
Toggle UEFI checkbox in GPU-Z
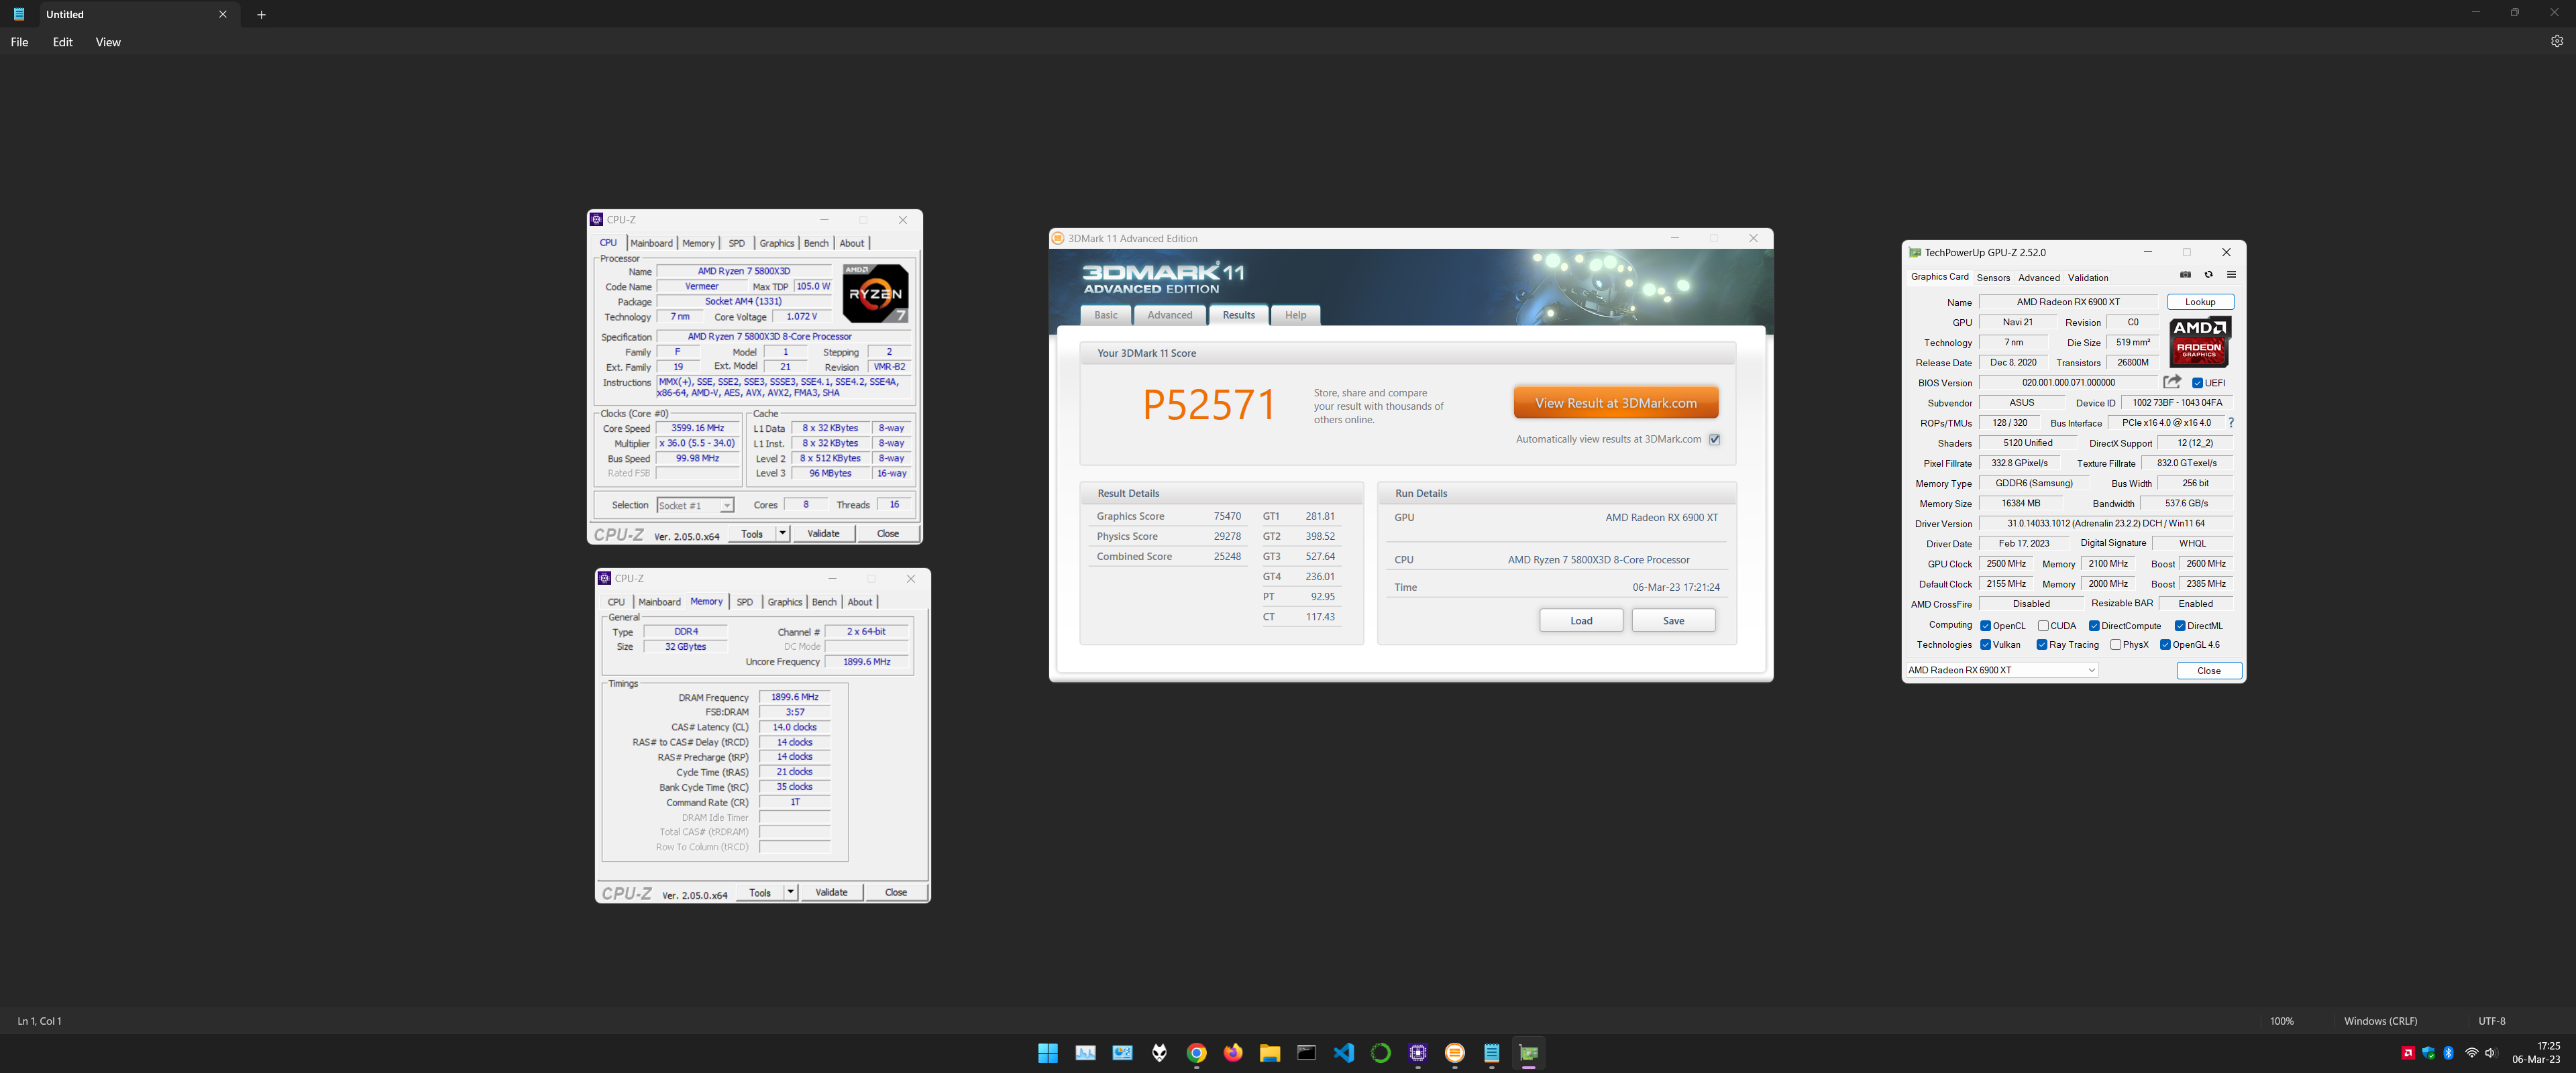2197,383
